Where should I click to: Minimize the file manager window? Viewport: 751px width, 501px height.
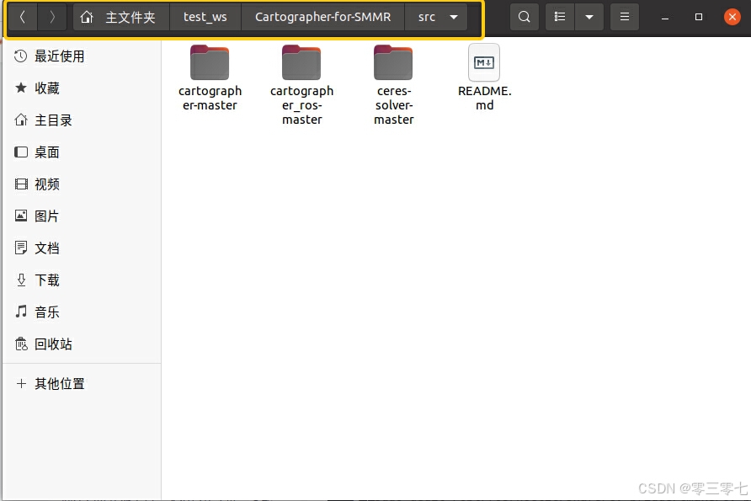coord(665,17)
